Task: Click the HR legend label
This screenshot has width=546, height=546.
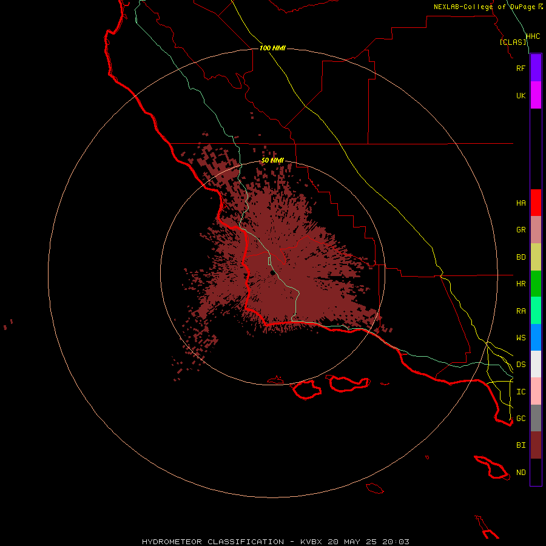Action: [x=521, y=284]
